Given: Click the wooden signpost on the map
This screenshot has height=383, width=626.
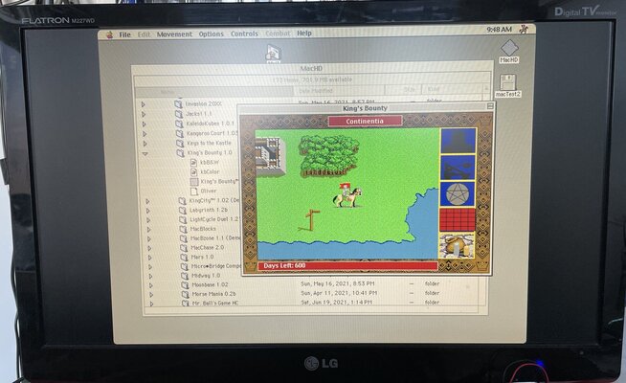Looking at the screenshot, I should coord(309,220).
